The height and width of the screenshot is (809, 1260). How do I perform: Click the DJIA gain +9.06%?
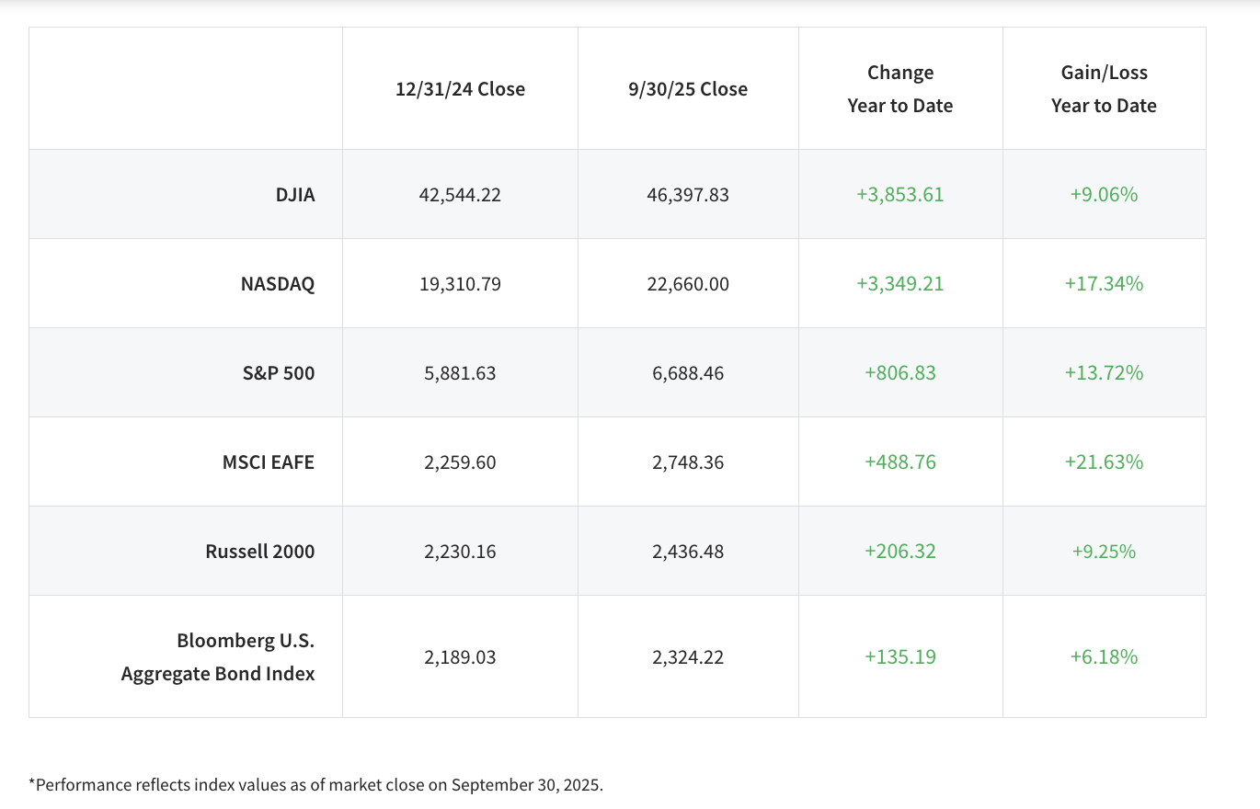pyautogui.click(x=1104, y=195)
